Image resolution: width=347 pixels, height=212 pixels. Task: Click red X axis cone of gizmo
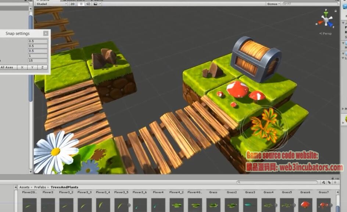320,22
